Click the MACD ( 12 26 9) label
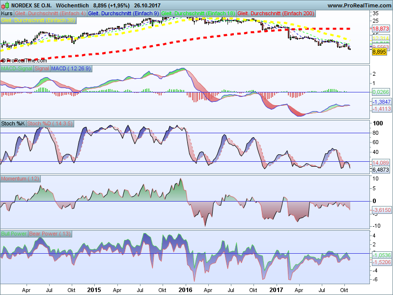 point(71,68)
